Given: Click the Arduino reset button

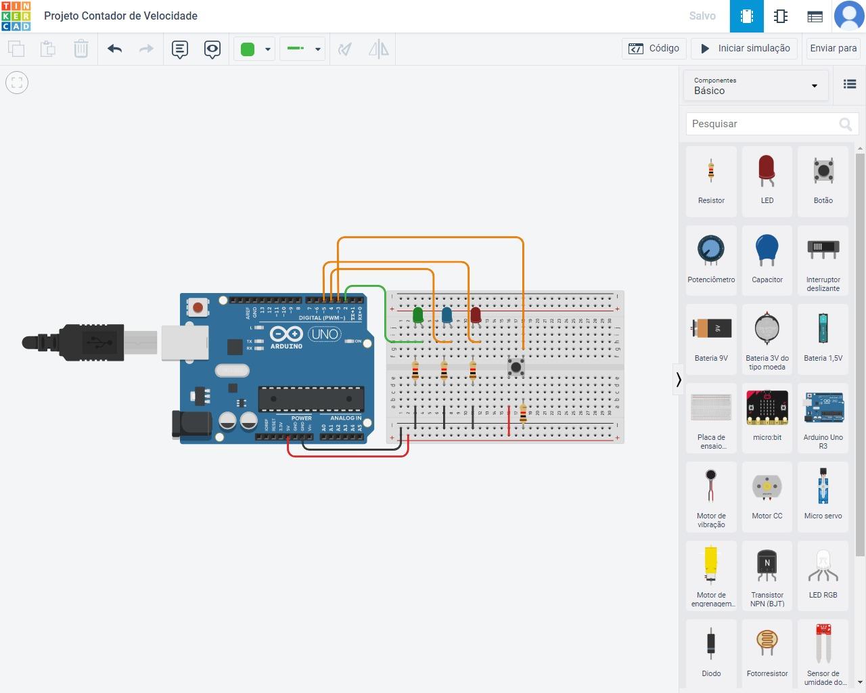Looking at the screenshot, I should 198,308.
